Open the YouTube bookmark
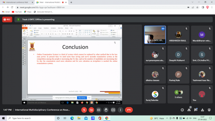The height and width of the screenshot is (121, 215). [x=17, y=12]
